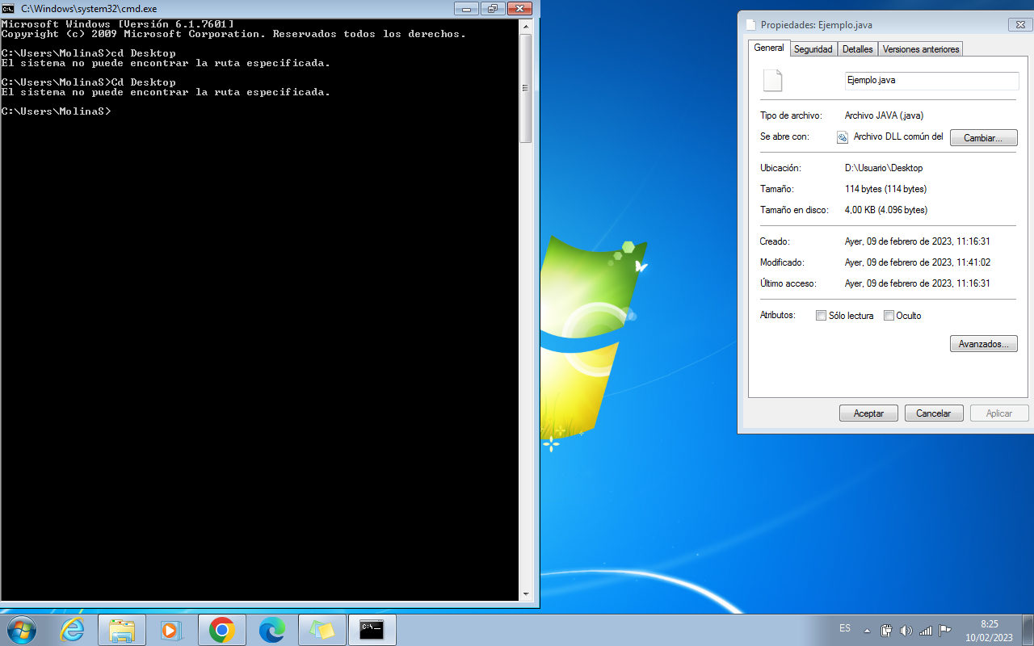Image resolution: width=1034 pixels, height=646 pixels.
Task: Open Windows Explorer folder icon in taskbar
Action: [122, 630]
